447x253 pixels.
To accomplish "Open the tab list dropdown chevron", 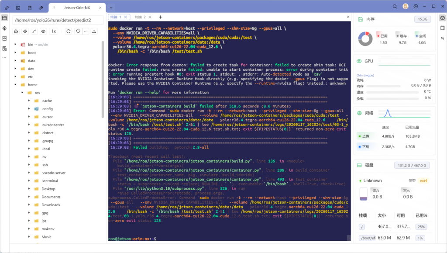I will [111, 7].
